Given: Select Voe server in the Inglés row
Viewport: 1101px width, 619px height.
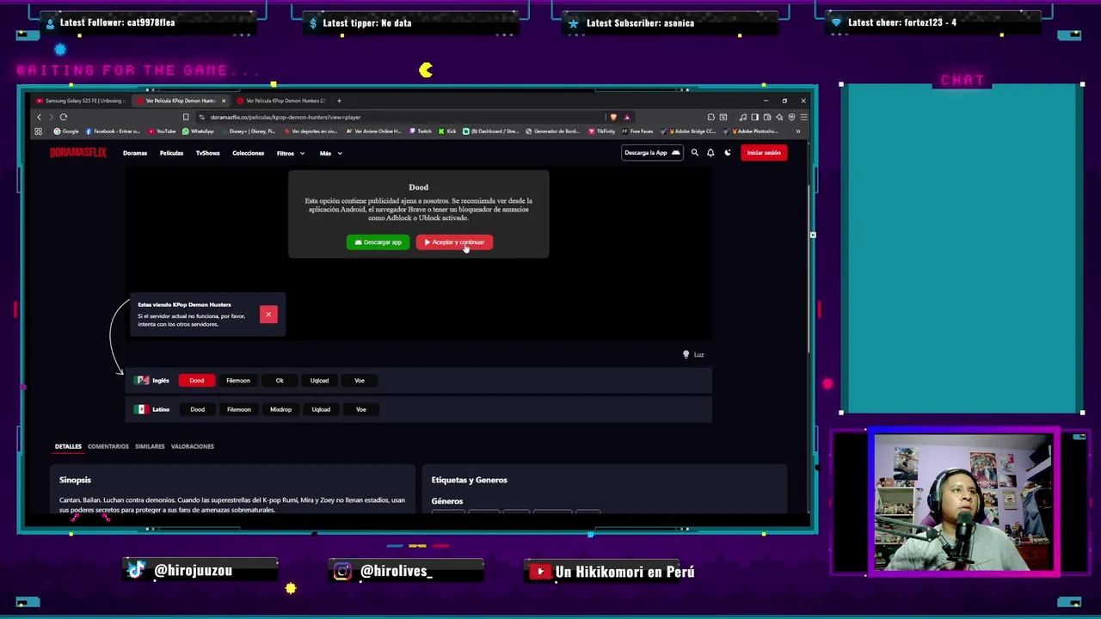Looking at the screenshot, I should click(x=360, y=380).
